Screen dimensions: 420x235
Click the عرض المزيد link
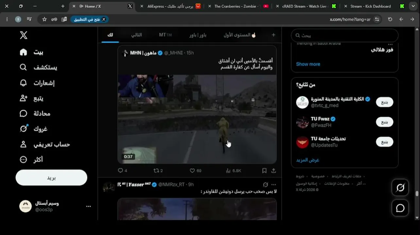(x=308, y=160)
